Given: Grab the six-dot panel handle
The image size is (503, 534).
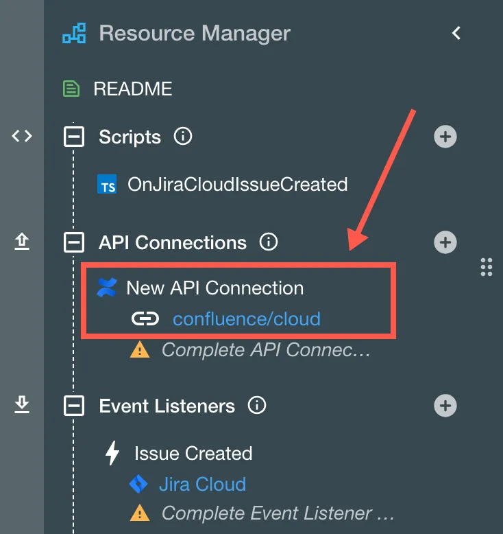Looking at the screenshot, I should pyautogui.click(x=487, y=267).
